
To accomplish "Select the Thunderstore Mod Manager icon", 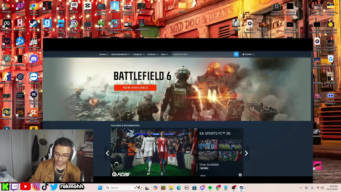I will coord(115,26).
